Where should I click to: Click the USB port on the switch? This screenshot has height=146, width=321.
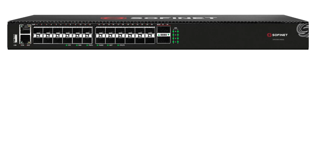[15, 38]
